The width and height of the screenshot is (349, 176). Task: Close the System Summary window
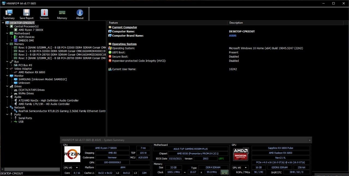click(x=309, y=140)
